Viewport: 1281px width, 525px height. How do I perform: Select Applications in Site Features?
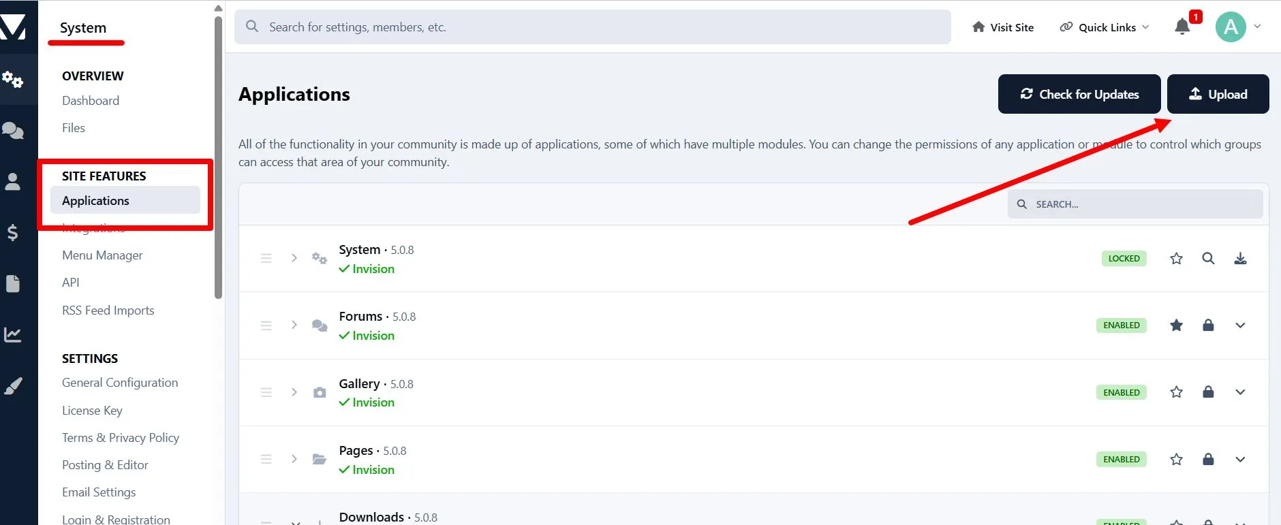coord(125,201)
